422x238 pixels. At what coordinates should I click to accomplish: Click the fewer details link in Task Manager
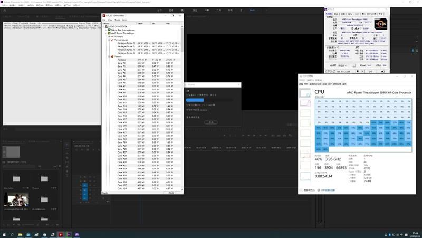(x=308, y=191)
